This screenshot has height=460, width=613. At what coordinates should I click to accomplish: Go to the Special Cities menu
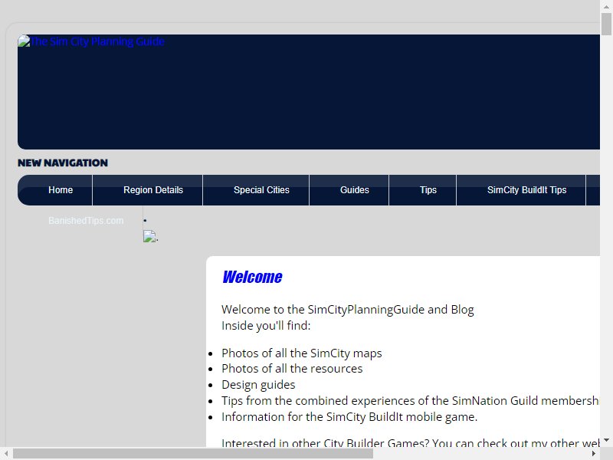[256, 190]
